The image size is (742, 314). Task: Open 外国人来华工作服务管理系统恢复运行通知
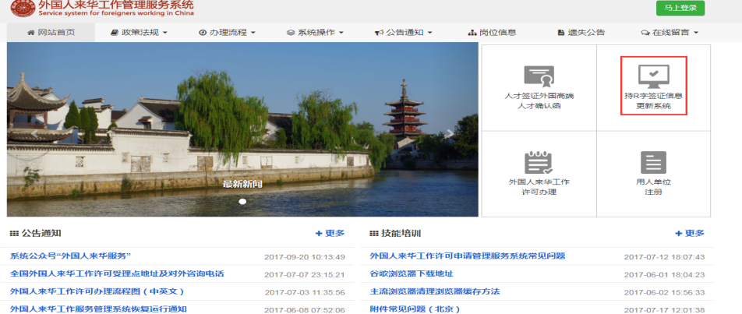(98, 309)
